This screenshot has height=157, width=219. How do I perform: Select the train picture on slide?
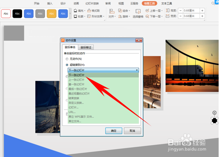click(152, 82)
